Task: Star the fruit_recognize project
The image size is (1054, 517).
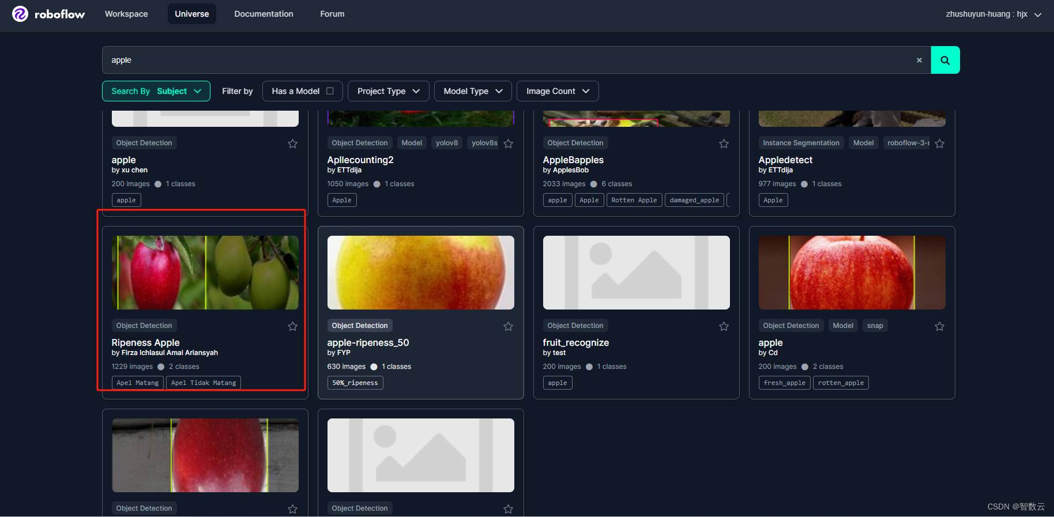Action: [x=724, y=326]
